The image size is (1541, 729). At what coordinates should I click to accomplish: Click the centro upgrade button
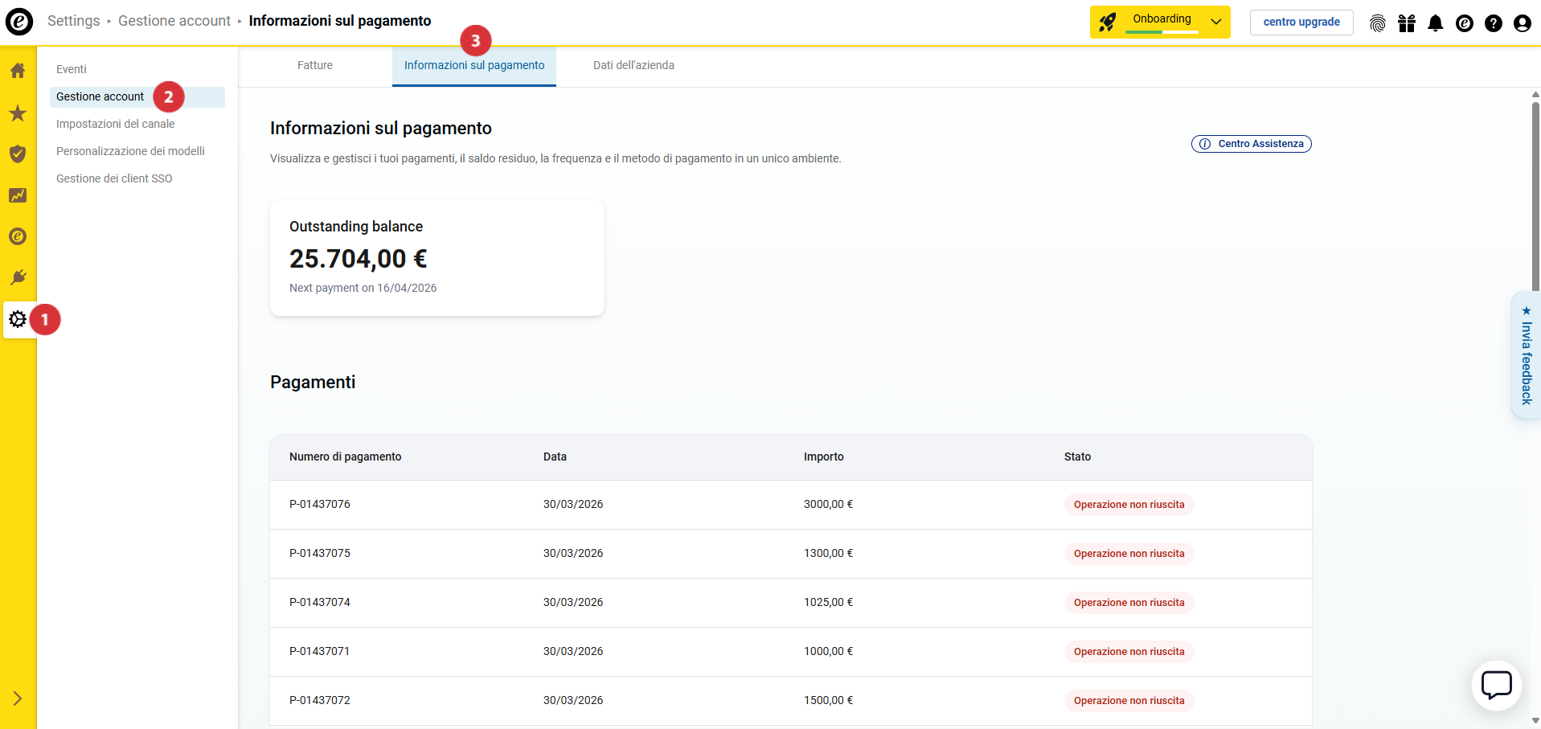click(x=1301, y=22)
